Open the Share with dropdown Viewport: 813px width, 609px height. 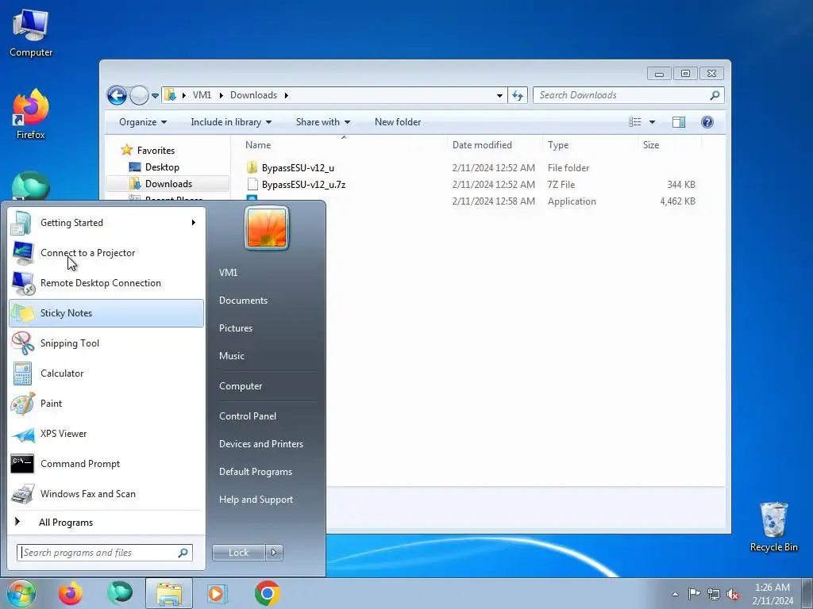click(x=323, y=122)
